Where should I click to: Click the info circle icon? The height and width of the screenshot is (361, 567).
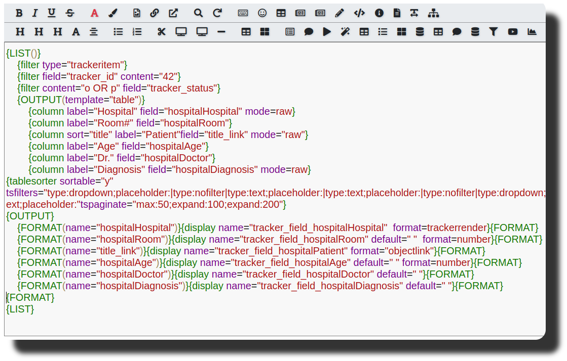(379, 13)
